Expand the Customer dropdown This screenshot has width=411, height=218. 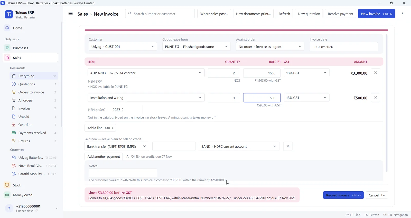[x=123, y=47]
